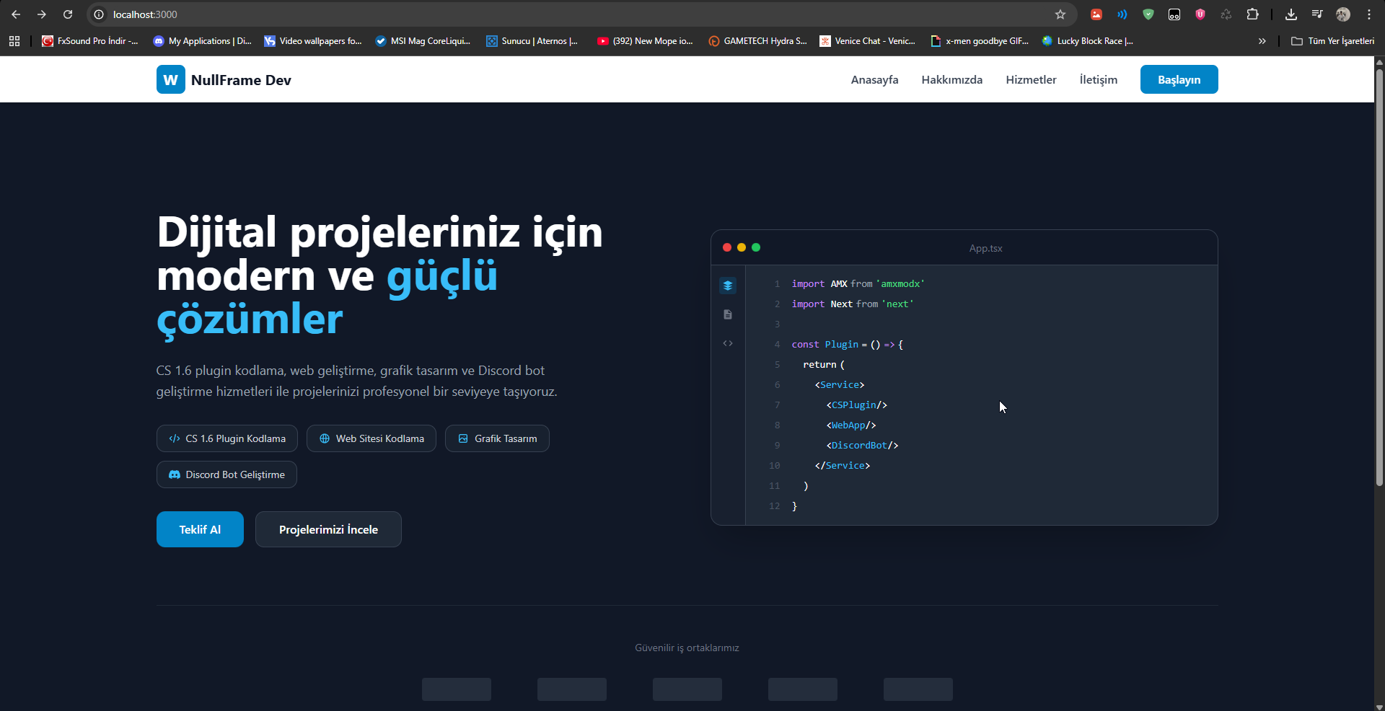Open the media controls icon
The width and height of the screenshot is (1385, 711).
tap(1317, 14)
